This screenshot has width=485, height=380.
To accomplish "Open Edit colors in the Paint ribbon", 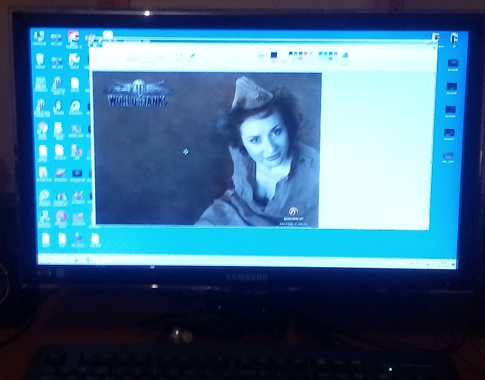I will click(345, 57).
